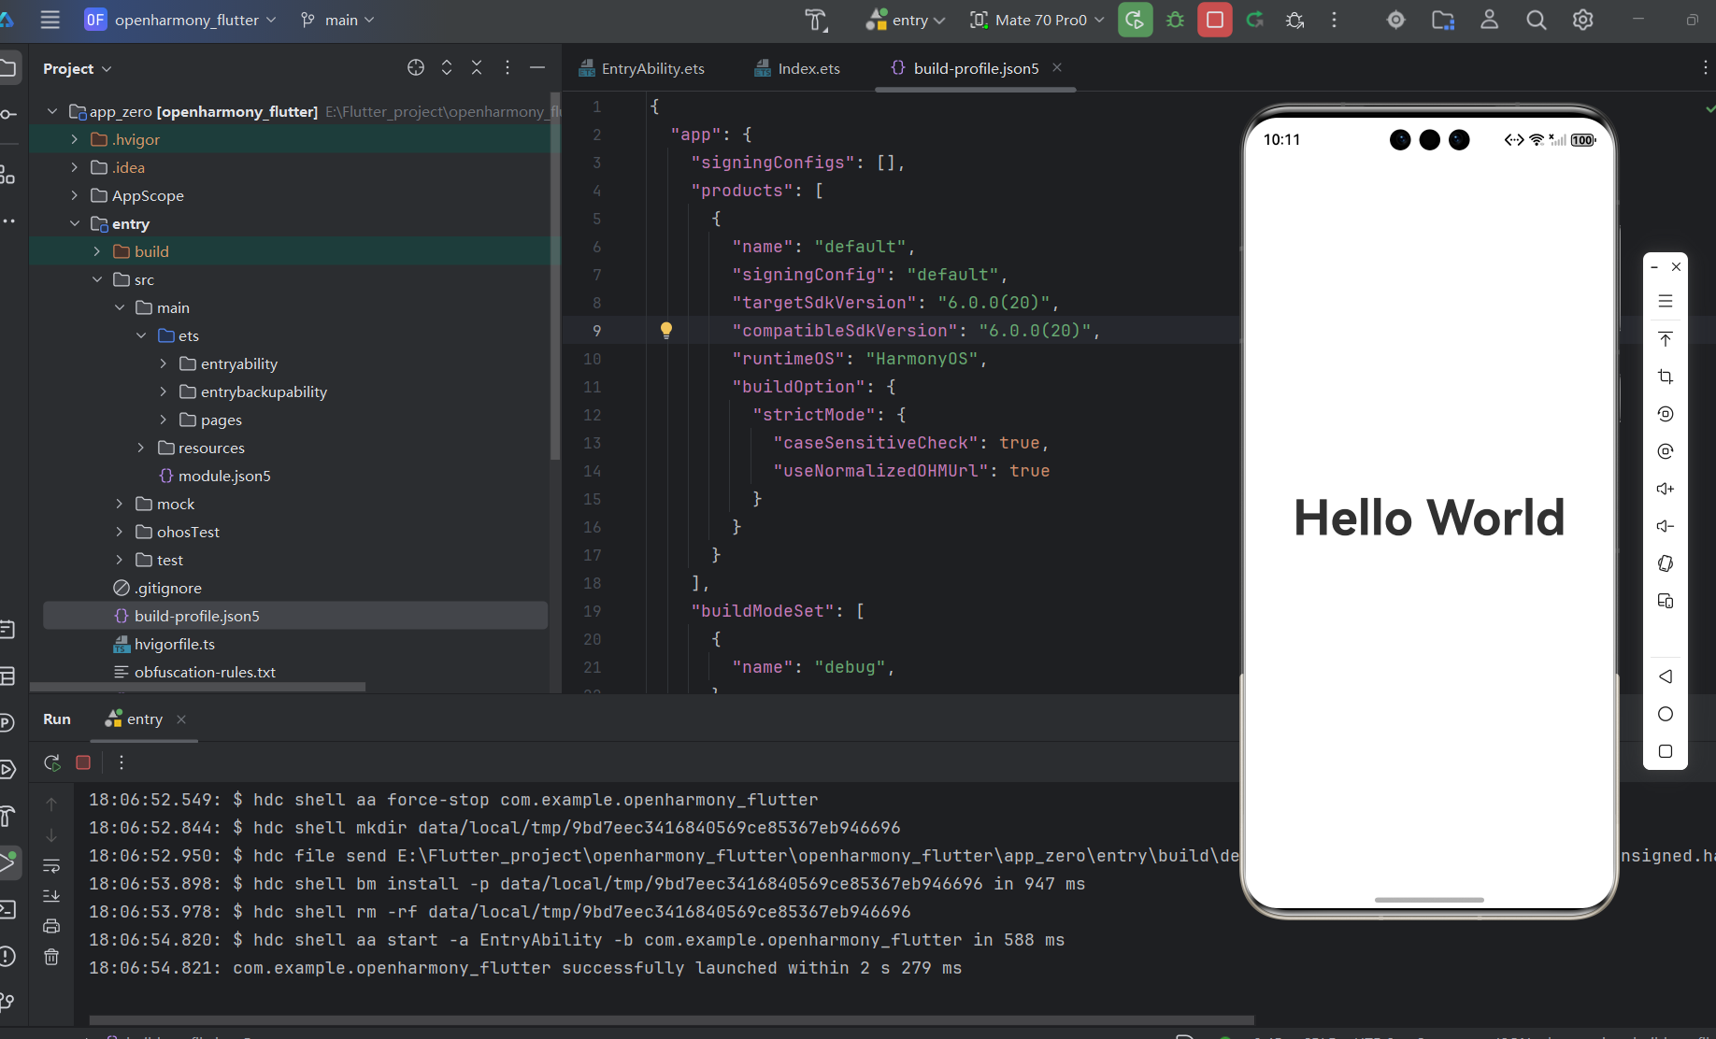Rotate device screen in side toolbar
1716x1039 pixels.
coord(1666,563)
